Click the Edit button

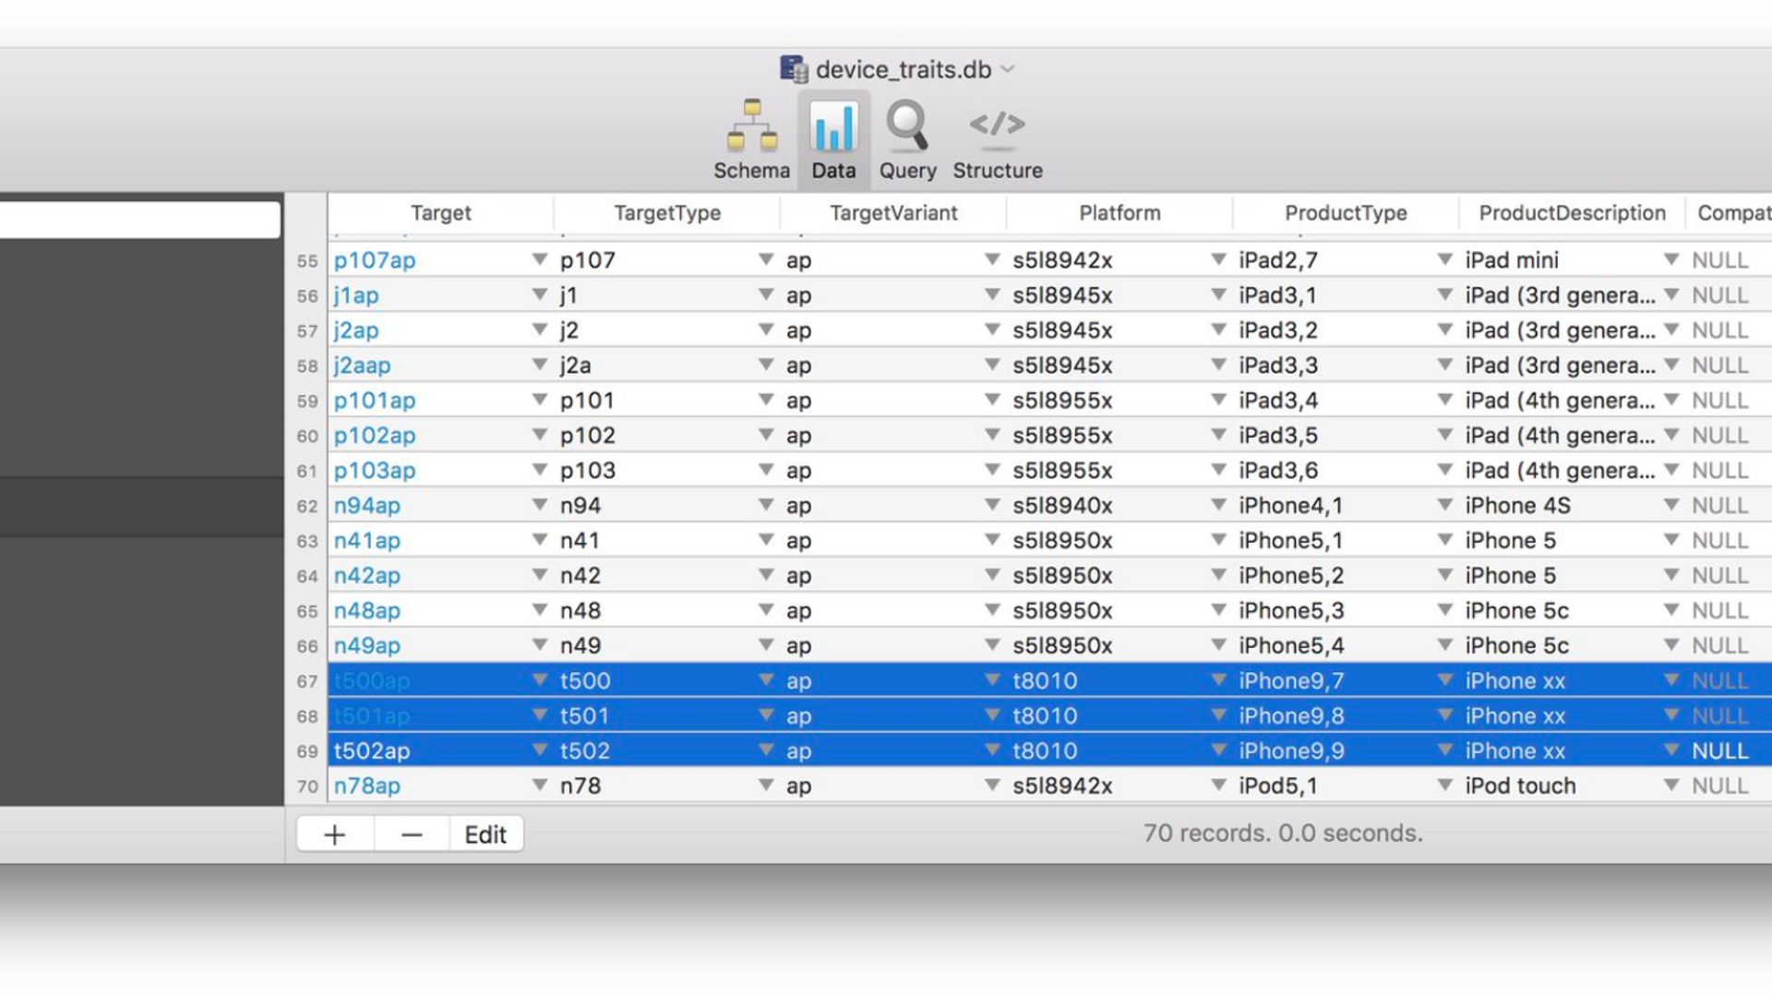pos(485,834)
